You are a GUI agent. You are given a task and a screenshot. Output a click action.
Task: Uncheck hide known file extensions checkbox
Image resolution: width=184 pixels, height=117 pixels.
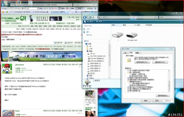(x=128, y=78)
